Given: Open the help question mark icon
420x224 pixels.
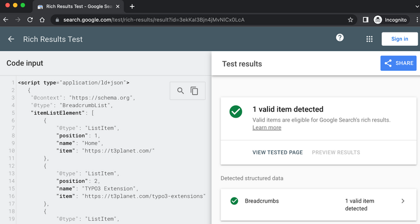Looking at the screenshot, I should [340, 38].
